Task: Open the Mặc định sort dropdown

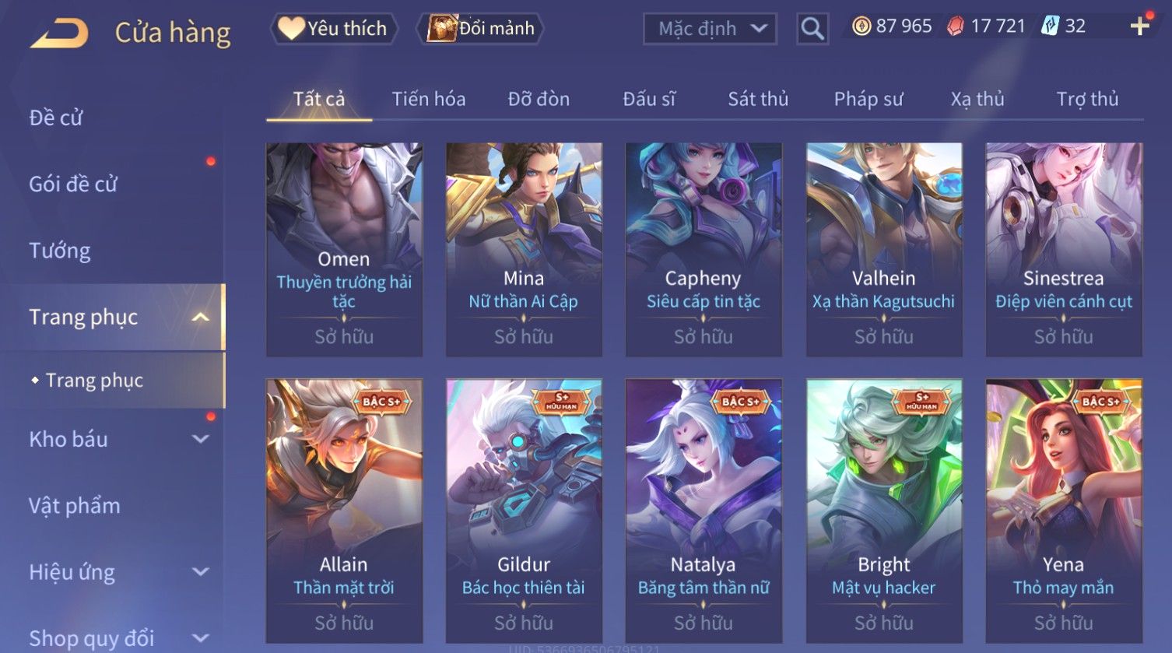Action: point(710,29)
